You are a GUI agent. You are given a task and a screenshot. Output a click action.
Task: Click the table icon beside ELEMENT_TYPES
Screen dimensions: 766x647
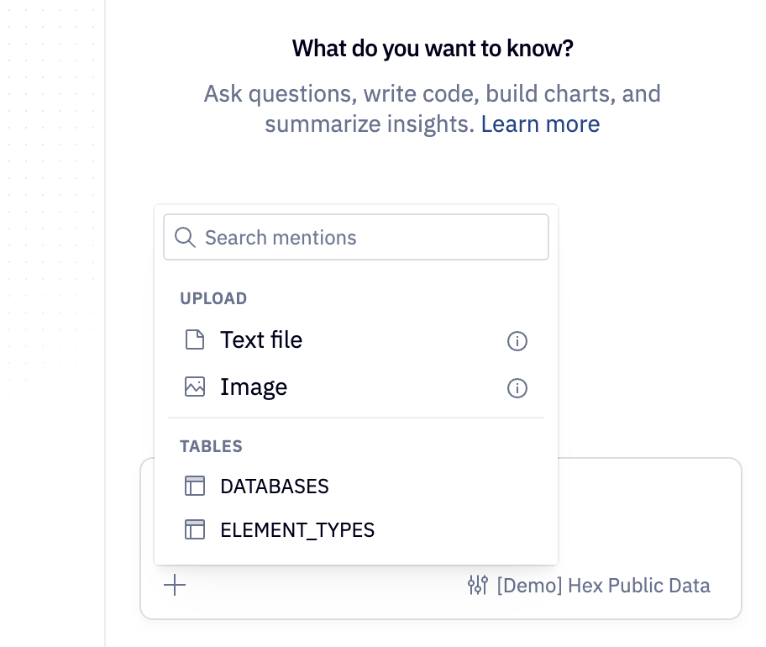coord(194,529)
